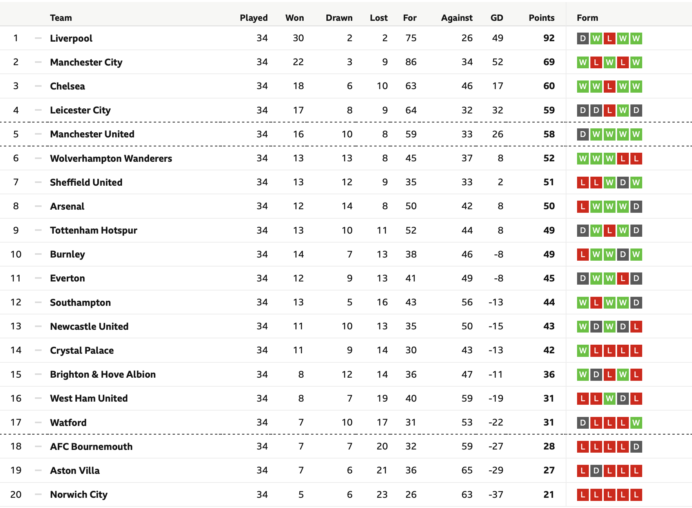Screen dimensions: 692x508
Task: Click the Team column header
Action: (61, 18)
